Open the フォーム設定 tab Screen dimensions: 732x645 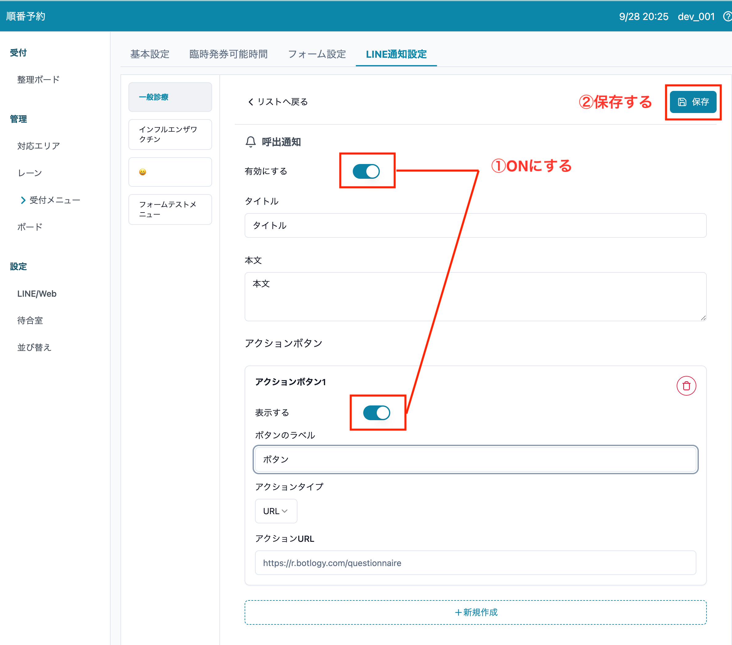pos(317,54)
